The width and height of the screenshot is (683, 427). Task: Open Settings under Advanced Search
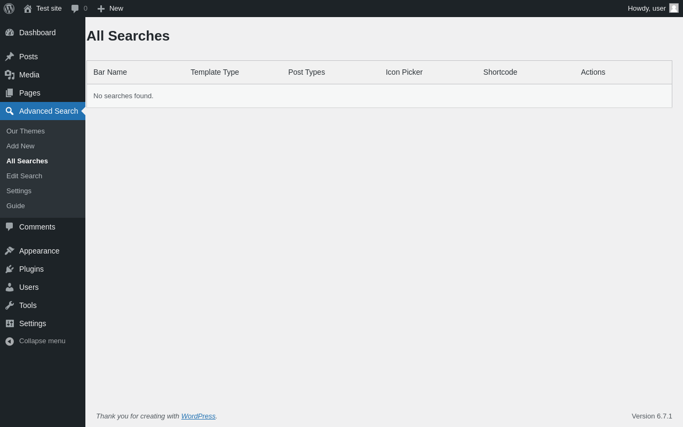(x=19, y=191)
